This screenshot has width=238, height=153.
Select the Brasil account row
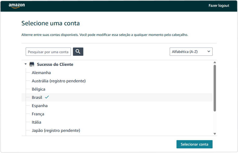pos(117,97)
